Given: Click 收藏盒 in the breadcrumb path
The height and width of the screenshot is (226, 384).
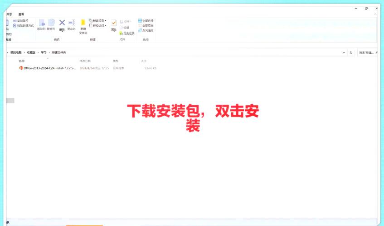Looking at the screenshot, I should [31, 52].
